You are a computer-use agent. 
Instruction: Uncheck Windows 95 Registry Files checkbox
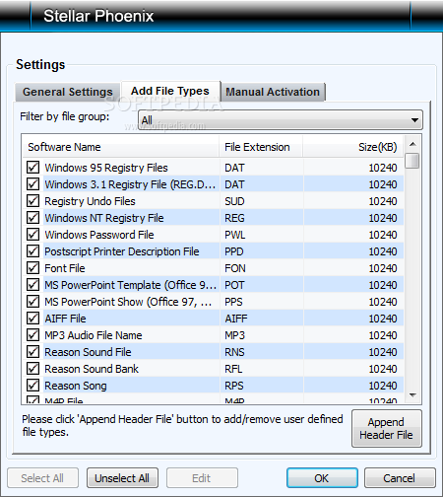tap(32, 168)
